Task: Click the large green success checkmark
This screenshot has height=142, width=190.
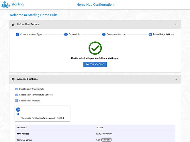Action: pos(95,48)
